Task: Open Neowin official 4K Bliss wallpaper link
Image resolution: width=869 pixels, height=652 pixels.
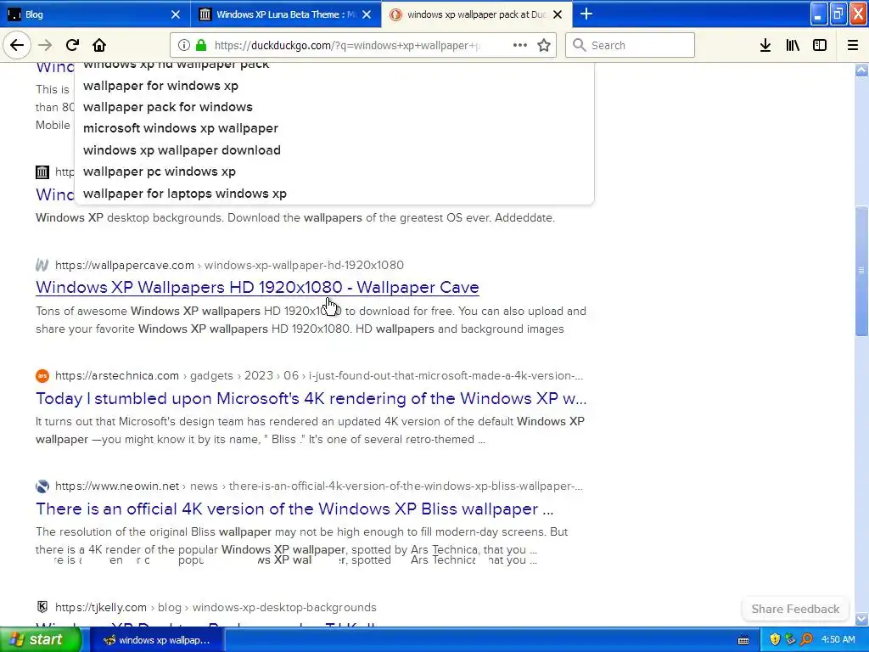Action: pos(294,509)
